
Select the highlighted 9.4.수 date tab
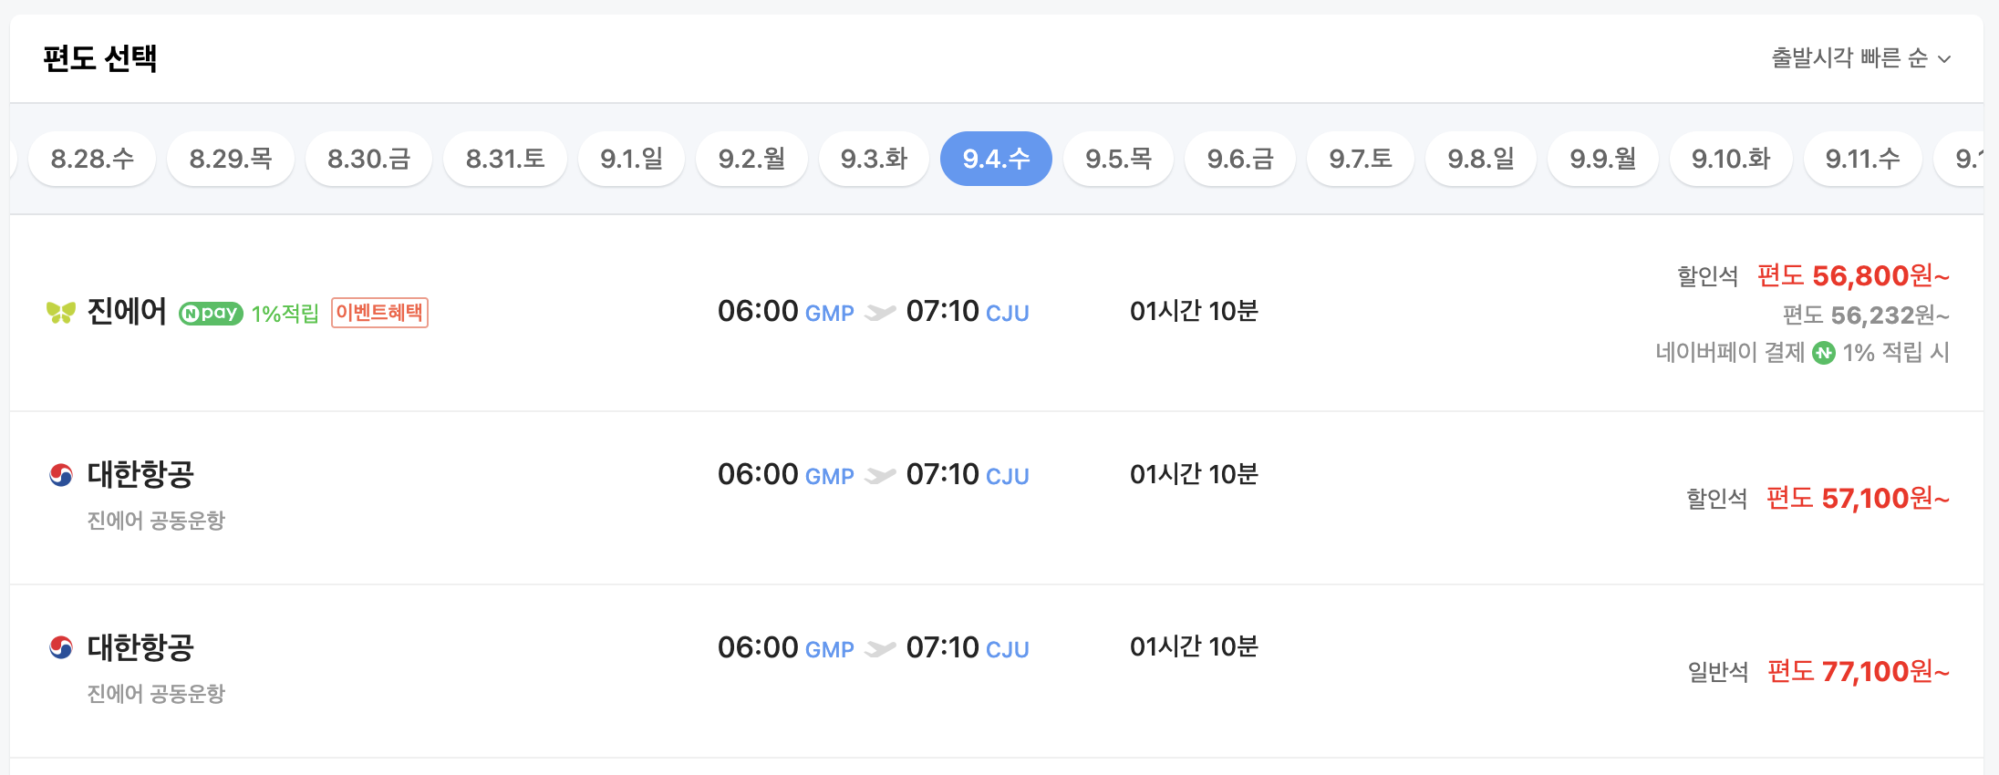coord(996,159)
